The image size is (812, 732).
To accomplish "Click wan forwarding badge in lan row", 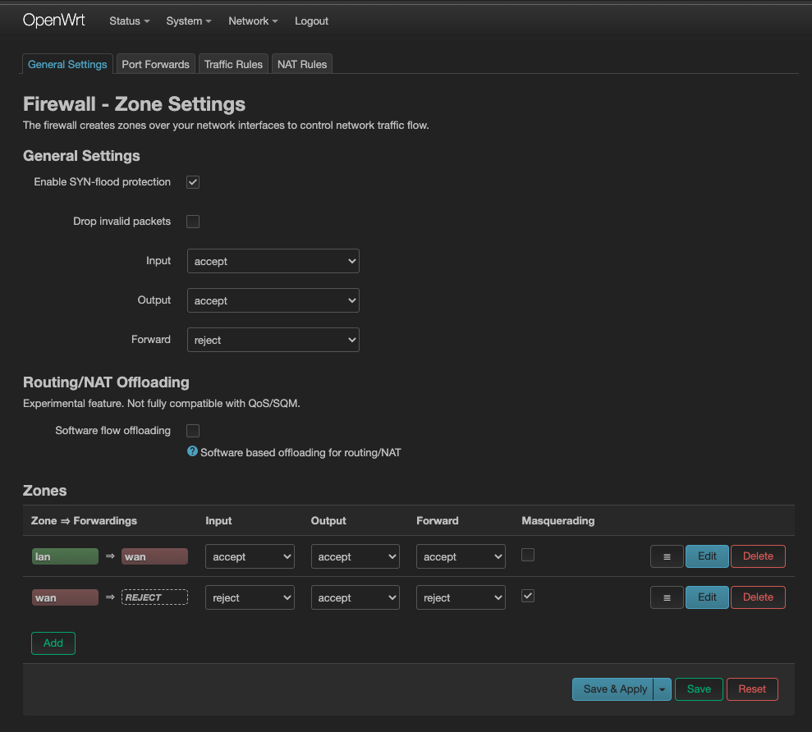I will pos(154,556).
